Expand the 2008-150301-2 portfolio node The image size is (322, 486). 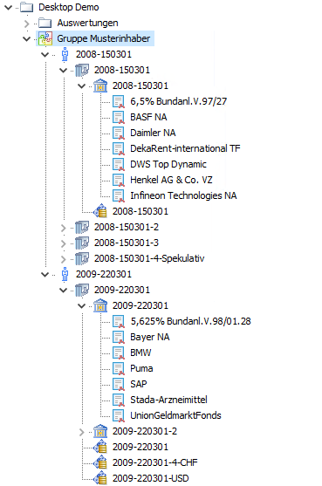[63, 228]
